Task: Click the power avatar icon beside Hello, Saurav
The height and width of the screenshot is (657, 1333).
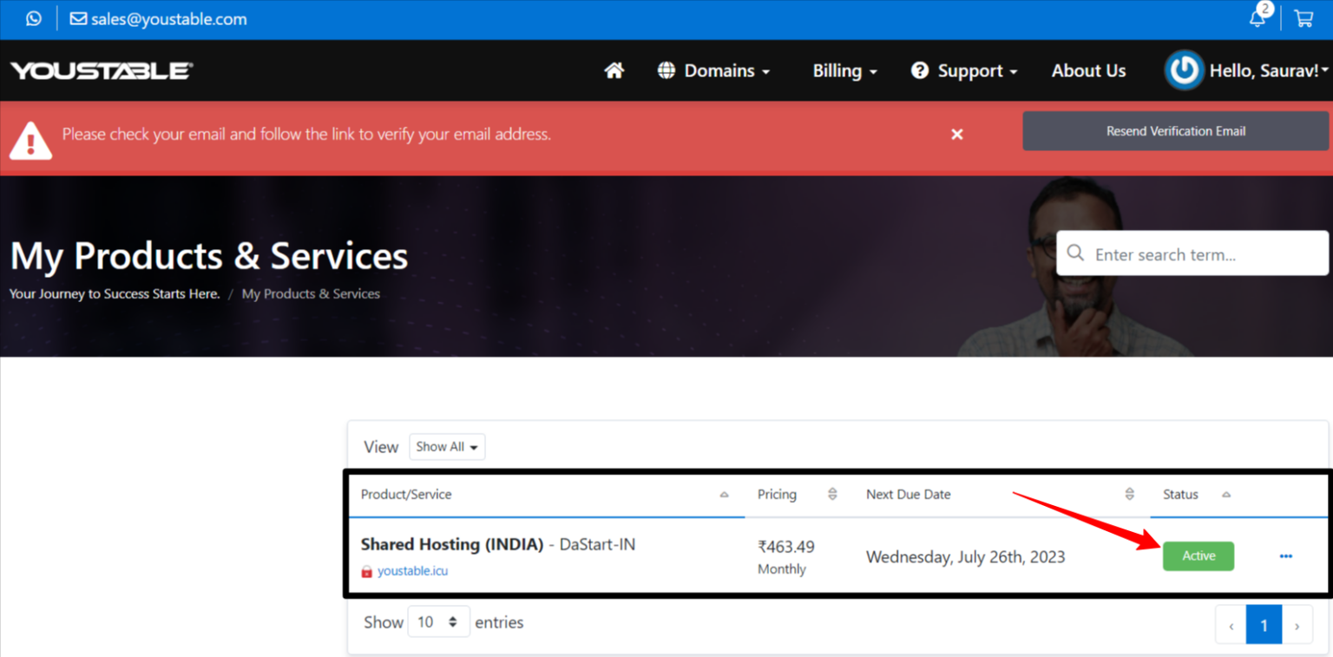Action: click(1184, 70)
